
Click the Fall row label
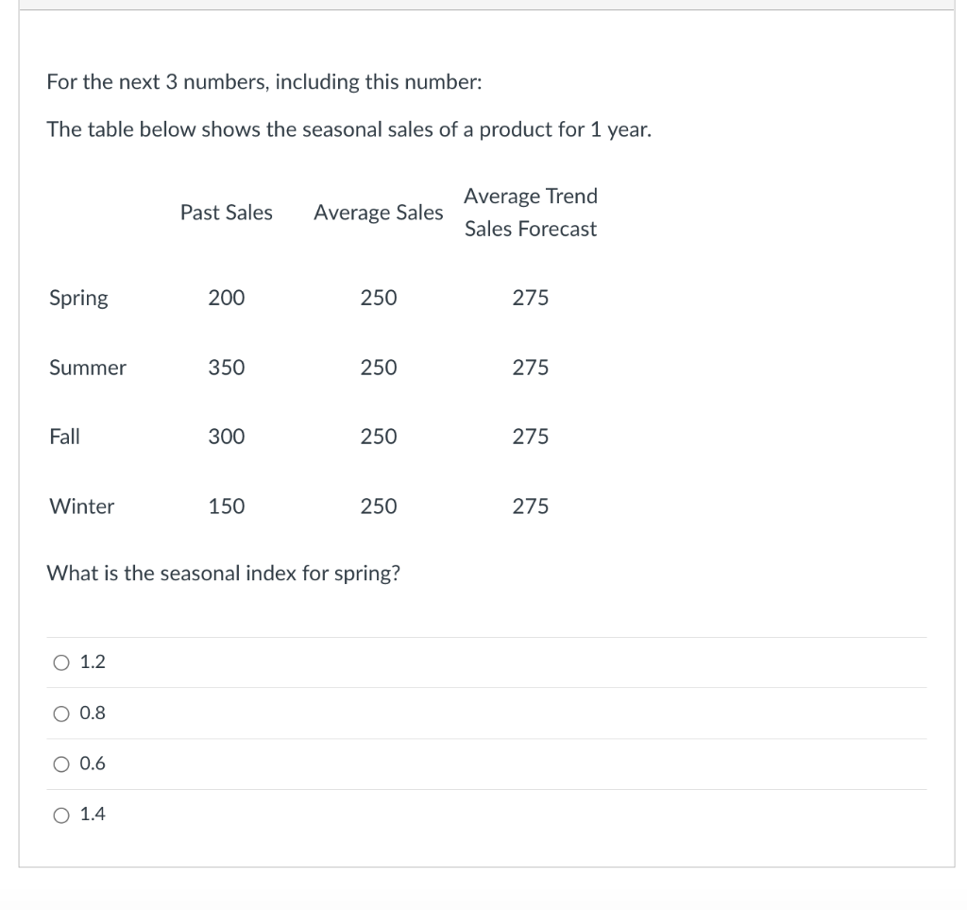pyautogui.click(x=64, y=437)
